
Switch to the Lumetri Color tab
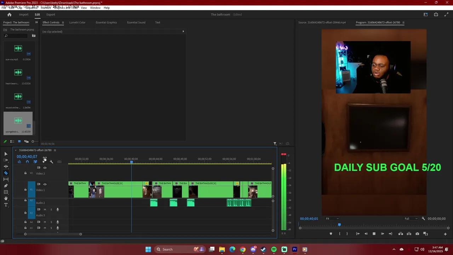(77, 22)
